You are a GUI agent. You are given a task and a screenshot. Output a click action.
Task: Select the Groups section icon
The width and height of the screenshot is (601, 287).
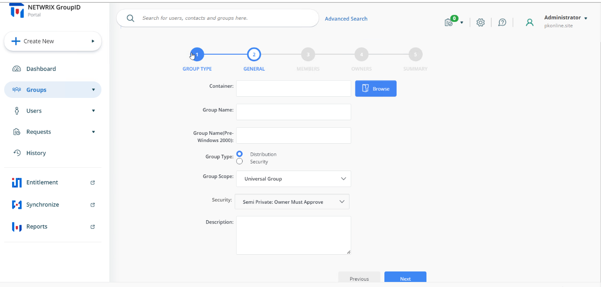click(x=17, y=90)
